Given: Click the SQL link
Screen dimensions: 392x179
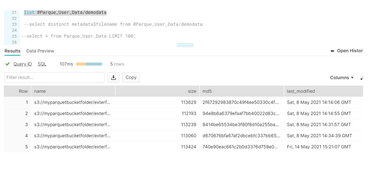Looking at the screenshot, I should pyautogui.click(x=42, y=64).
